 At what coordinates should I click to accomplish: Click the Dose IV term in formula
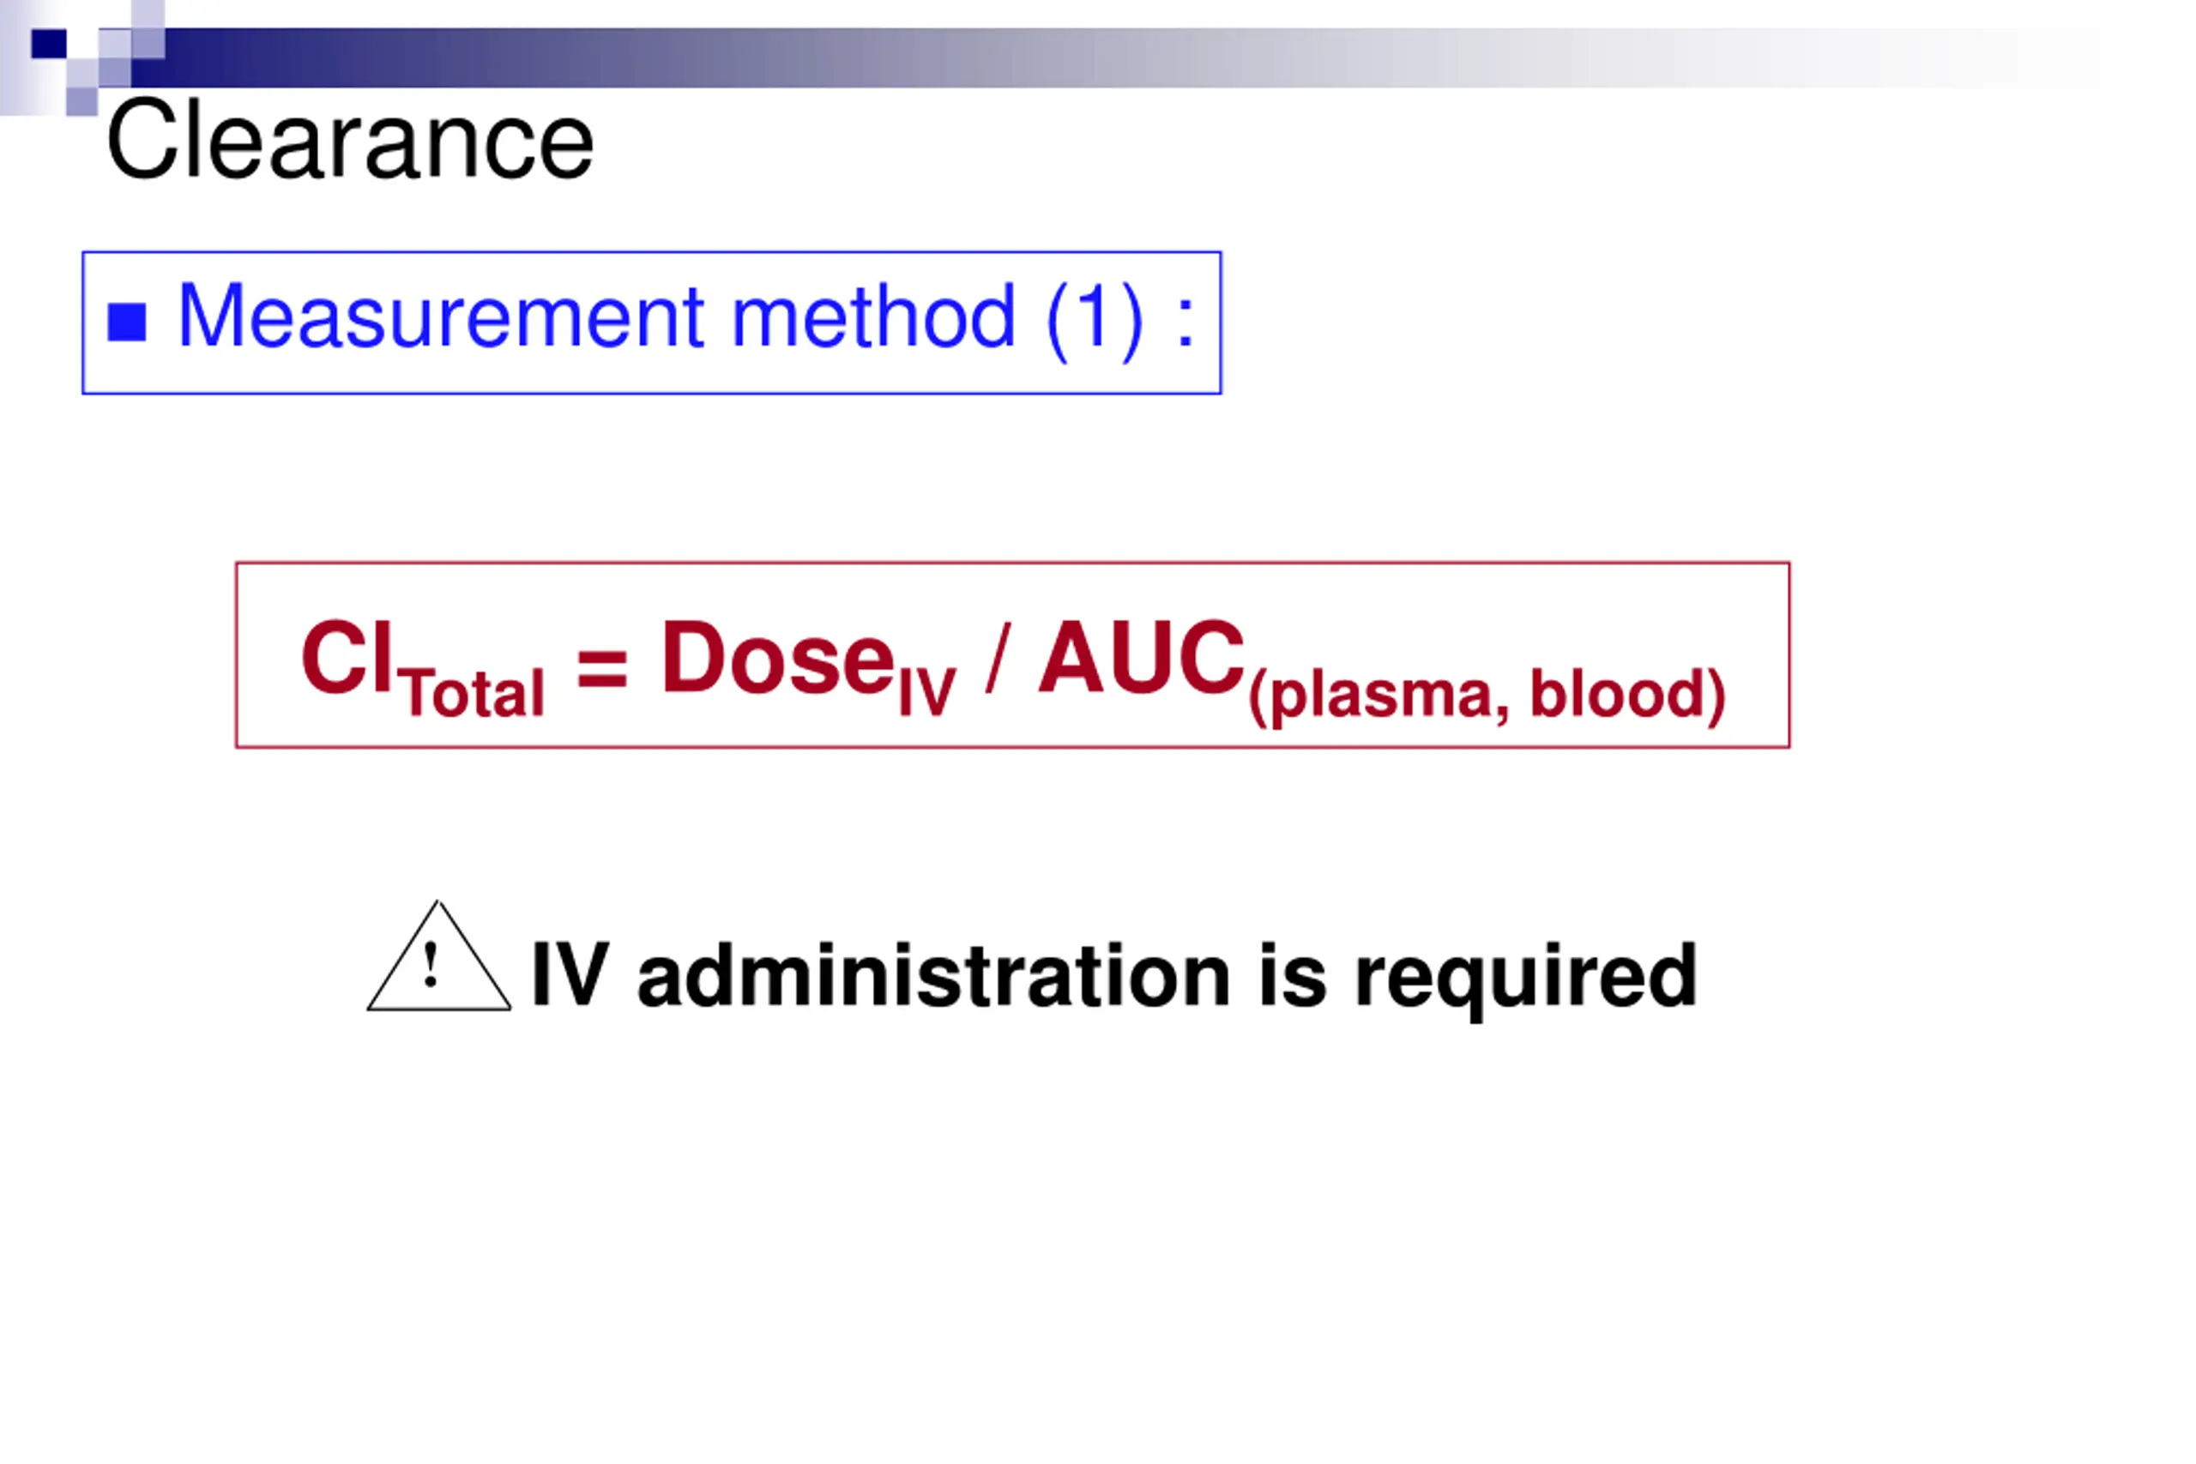pos(809,666)
